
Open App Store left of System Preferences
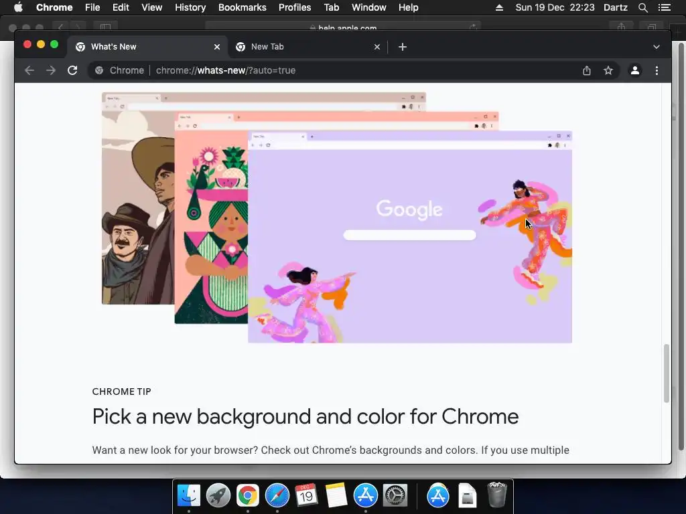point(365,496)
